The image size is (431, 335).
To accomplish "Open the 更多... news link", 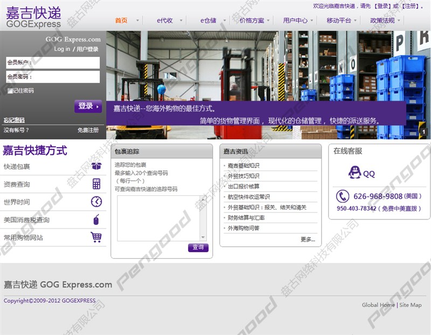I will tap(308, 239).
